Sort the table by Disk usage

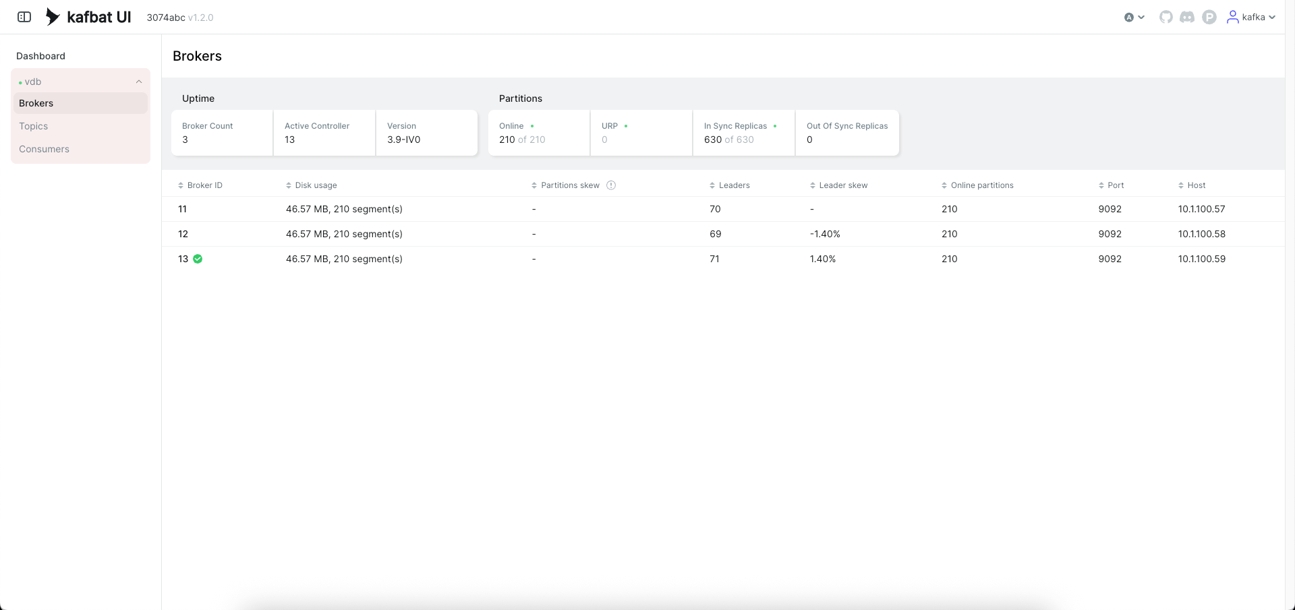(x=289, y=185)
